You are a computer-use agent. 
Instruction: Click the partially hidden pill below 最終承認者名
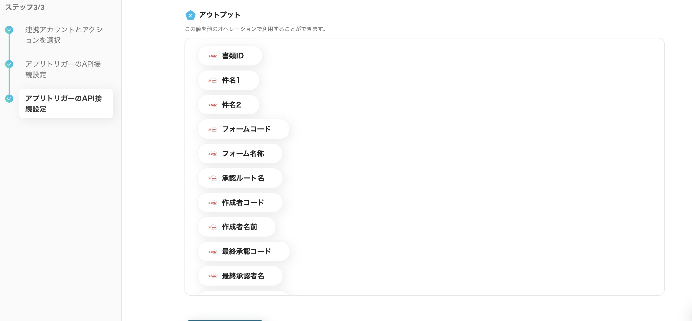tap(242, 293)
